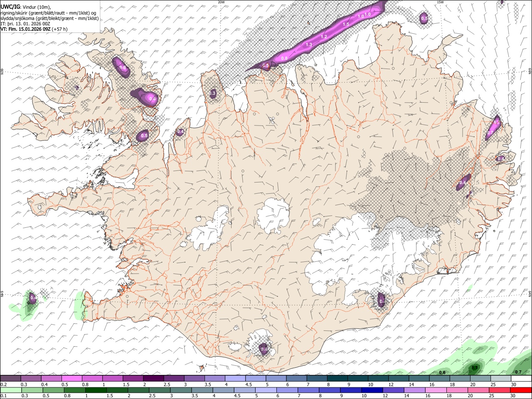Click the '20W' longitude label
The image size is (532, 399).
221,2
